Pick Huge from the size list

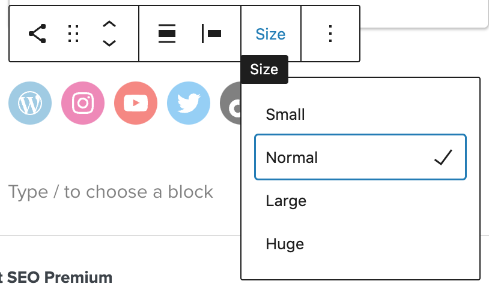[285, 244]
